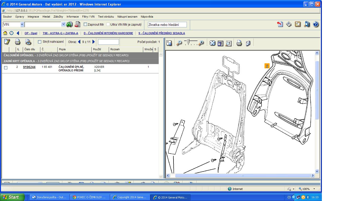The height and width of the screenshot is (201, 345).
Task: Open the blue help question mark icon
Action: point(316,24)
